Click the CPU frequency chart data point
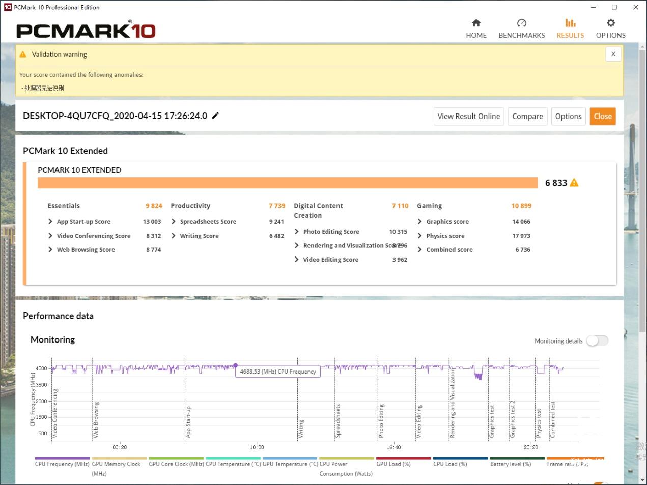The image size is (647, 485). 235,365
